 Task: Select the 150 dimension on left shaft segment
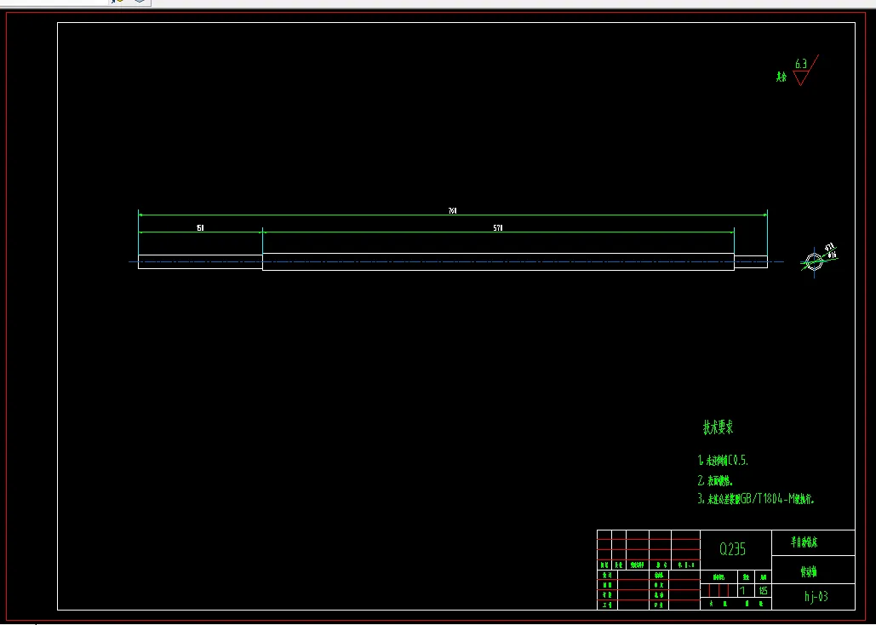coord(200,228)
